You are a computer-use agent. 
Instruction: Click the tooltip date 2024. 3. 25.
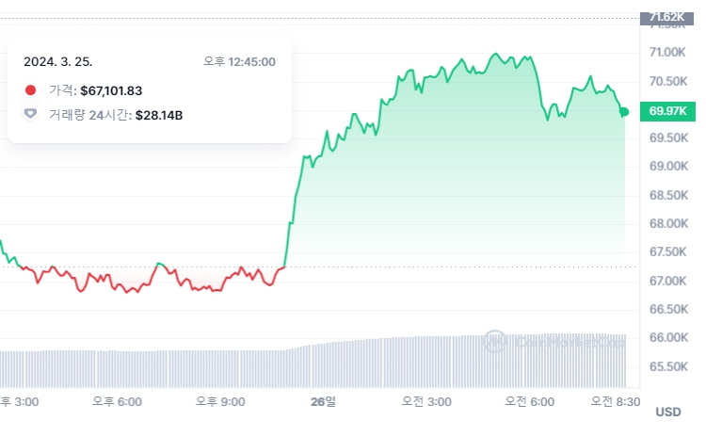pyautogui.click(x=58, y=61)
